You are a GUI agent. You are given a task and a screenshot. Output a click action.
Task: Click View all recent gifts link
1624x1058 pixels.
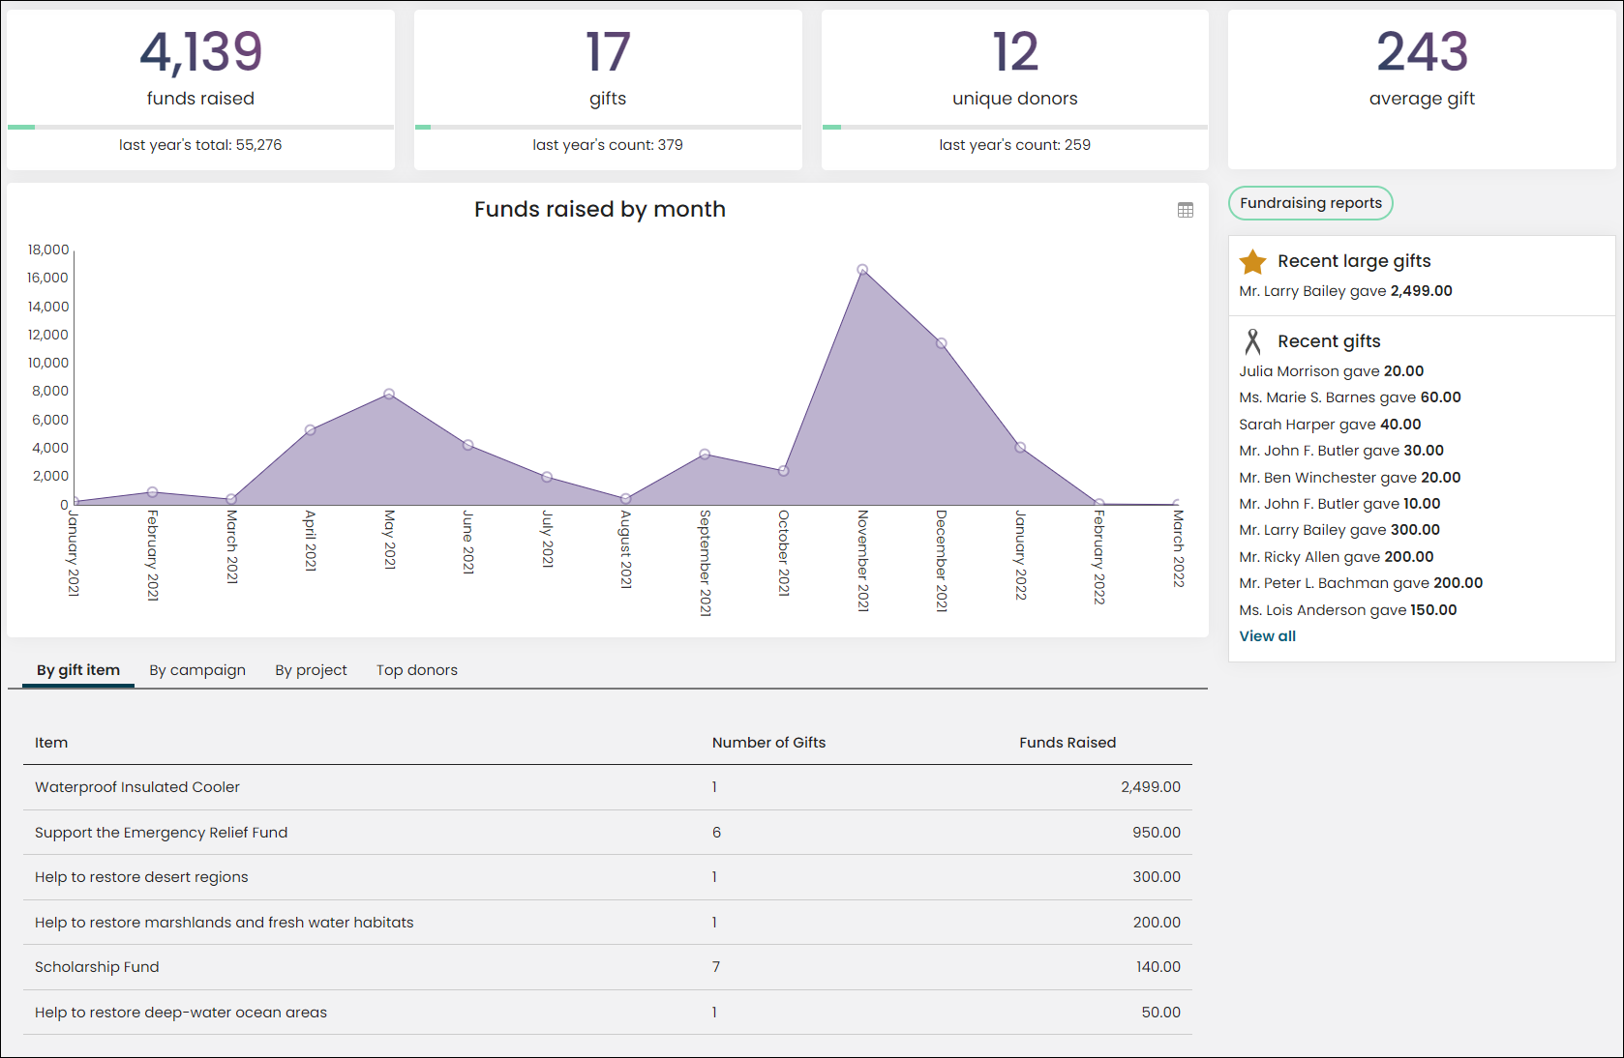(1267, 636)
